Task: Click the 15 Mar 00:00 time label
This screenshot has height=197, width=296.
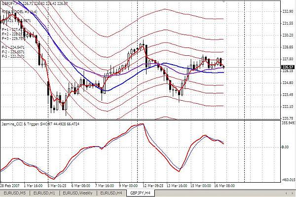Action: (x=200, y=186)
